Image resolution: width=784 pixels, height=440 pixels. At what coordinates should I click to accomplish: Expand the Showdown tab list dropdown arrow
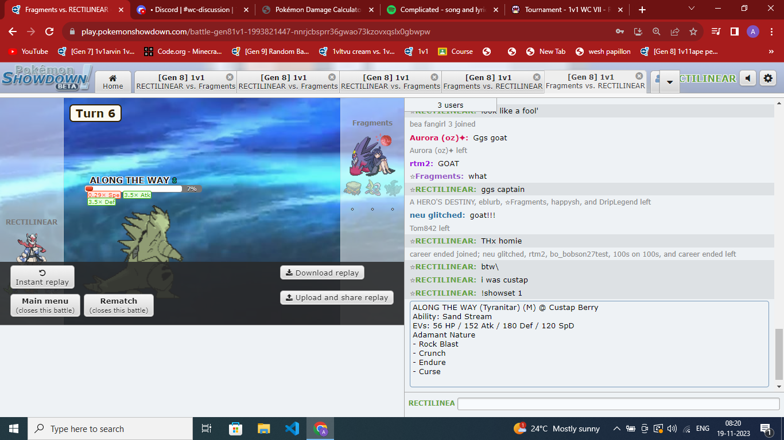click(x=669, y=82)
